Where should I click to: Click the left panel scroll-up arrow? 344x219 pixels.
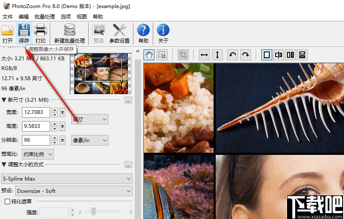point(138,51)
